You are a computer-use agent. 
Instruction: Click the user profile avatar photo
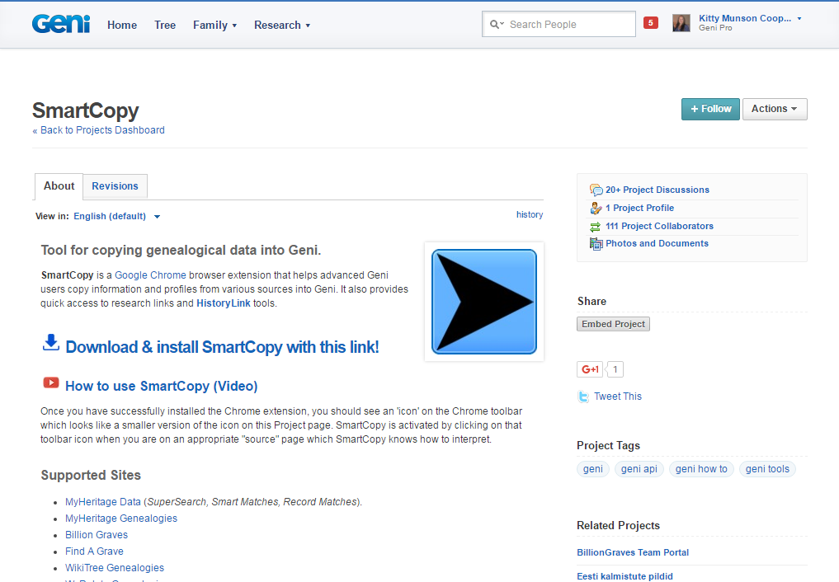[x=681, y=23]
